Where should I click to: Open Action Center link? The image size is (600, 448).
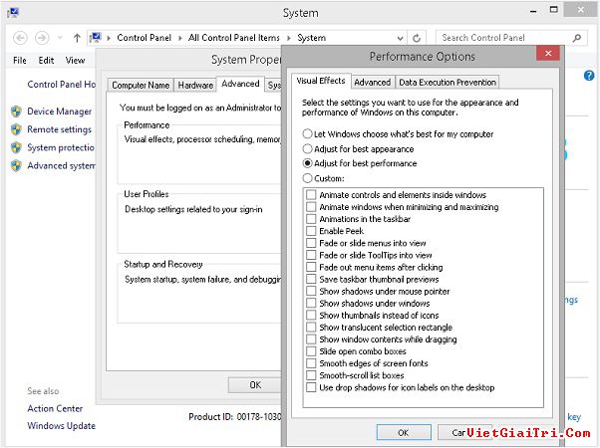coord(55,408)
